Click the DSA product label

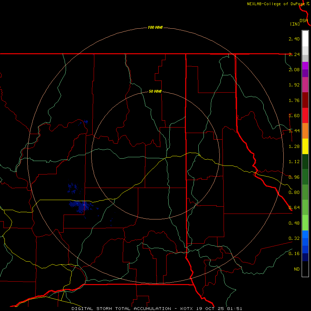(x=303, y=21)
